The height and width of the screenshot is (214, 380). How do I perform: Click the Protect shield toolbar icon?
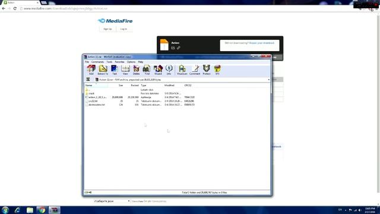(207, 70)
